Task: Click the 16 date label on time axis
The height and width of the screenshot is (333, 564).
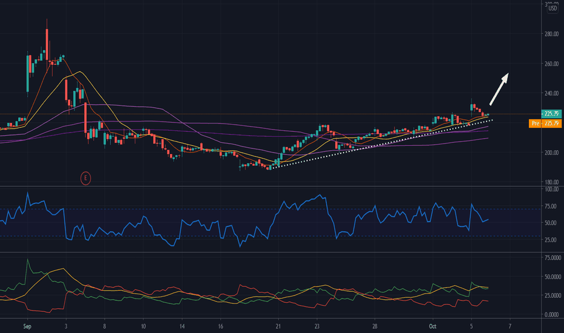Action: click(x=220, y=326)
